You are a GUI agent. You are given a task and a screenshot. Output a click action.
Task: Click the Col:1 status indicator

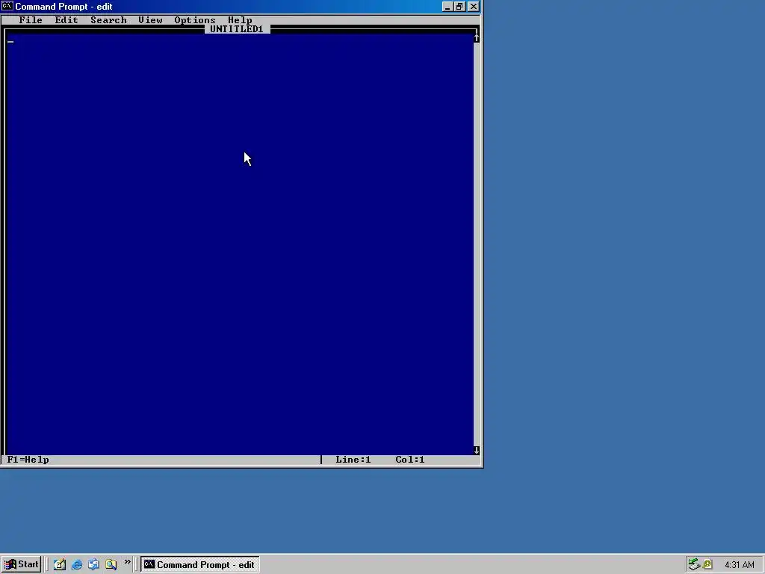coord(410,460)
